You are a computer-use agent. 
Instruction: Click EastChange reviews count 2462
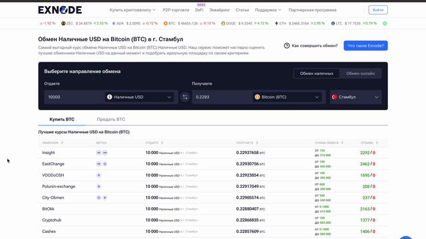point(365,164)
